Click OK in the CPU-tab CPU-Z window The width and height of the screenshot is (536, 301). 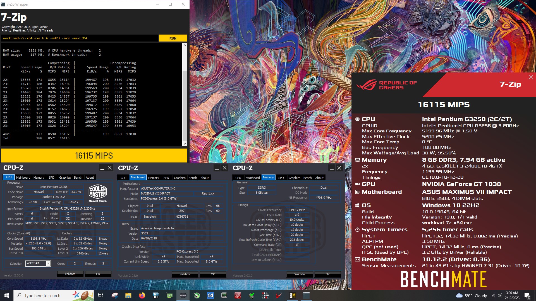pyautogui.click(x=98, y=274)
